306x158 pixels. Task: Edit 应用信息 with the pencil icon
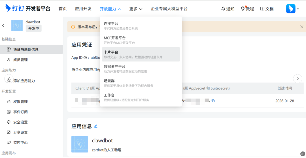[96, 126]
